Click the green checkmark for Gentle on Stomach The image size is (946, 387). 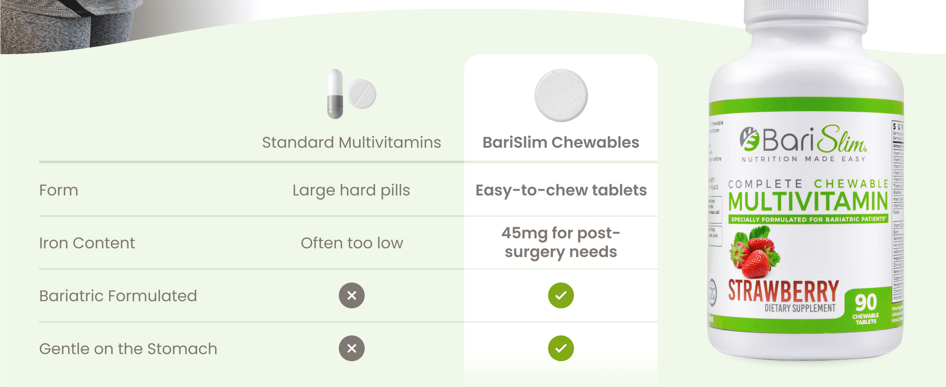tap(561, 348)
